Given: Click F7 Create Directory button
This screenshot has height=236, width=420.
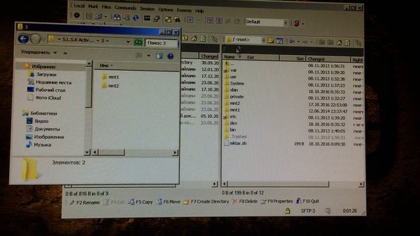Looking at the screenshot, I should (x=206, y=201).
